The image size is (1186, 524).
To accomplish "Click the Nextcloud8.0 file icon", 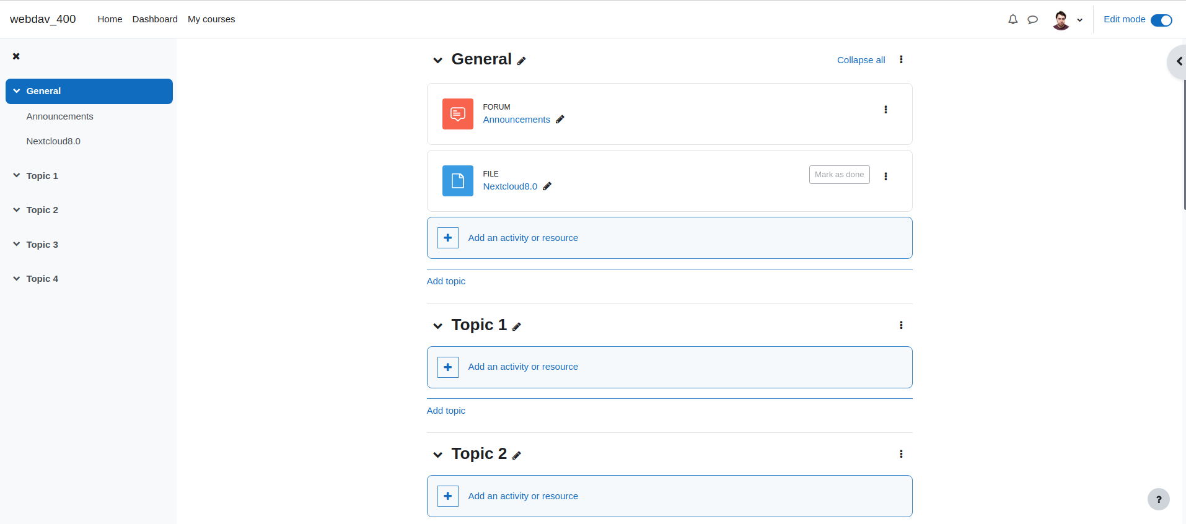I will [x=458, y=181].
